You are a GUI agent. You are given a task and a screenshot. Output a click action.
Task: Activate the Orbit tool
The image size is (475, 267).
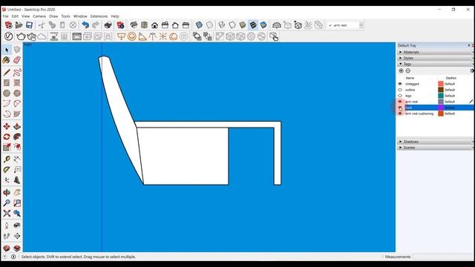(x=7, y=193)
